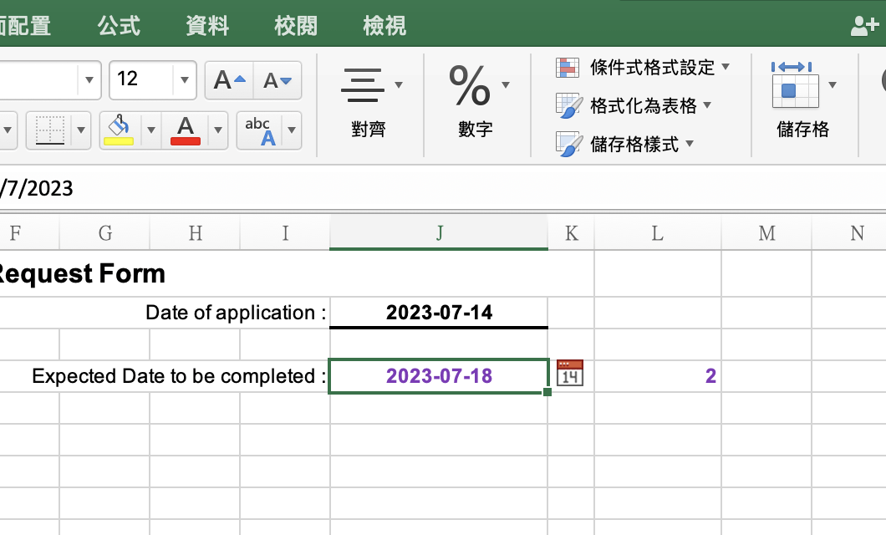Click the clear formatting abc icon
The width and height of the screenshot is (886, 535).
click(x=259, y=130)
